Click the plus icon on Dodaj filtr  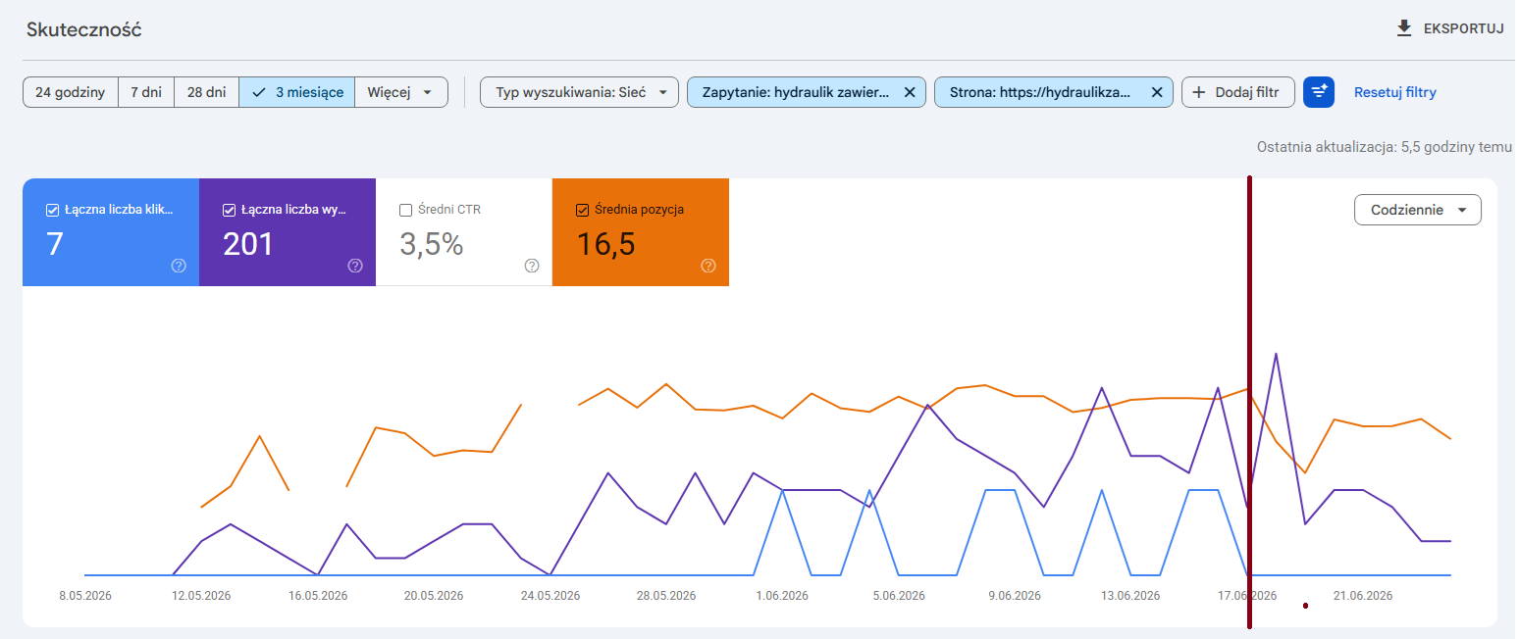coord(1198,92)
